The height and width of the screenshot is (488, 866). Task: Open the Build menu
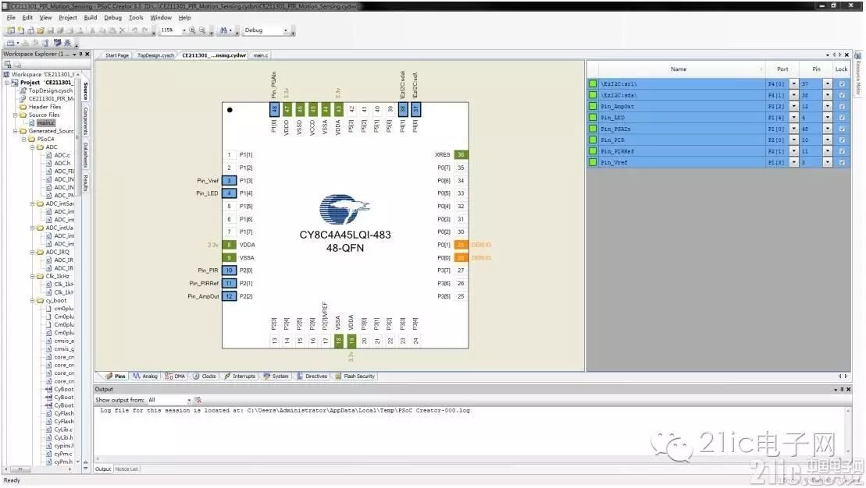point(90,18)
